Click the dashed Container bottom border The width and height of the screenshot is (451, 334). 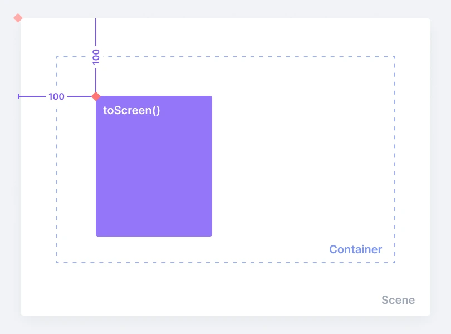point(226,262)
